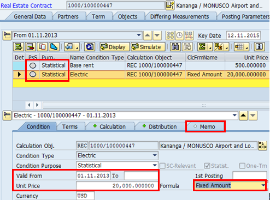Open the Term tab

coord(98,16)
